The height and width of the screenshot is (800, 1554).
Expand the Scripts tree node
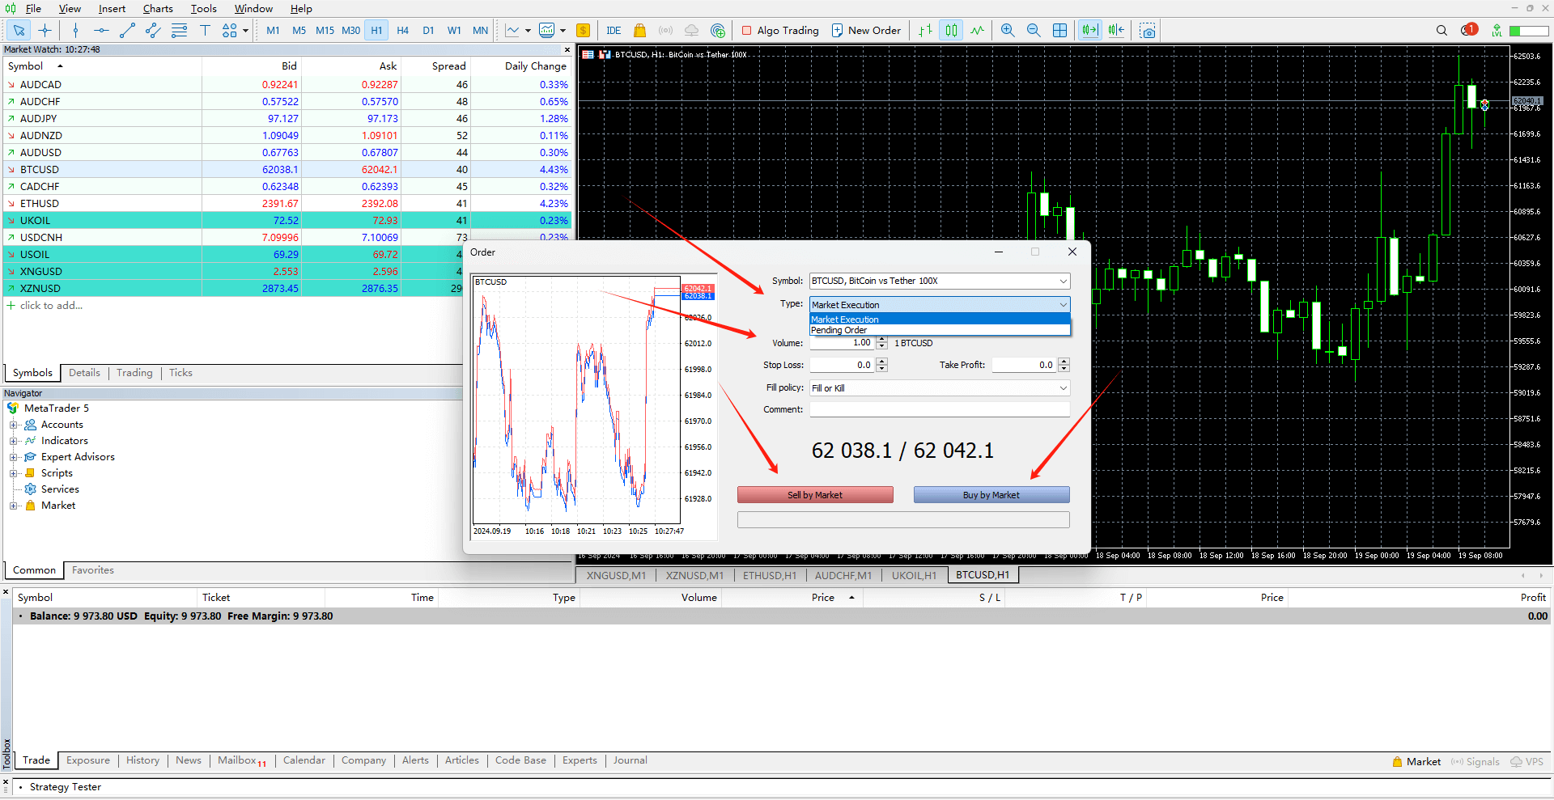[x=13, y=473]
